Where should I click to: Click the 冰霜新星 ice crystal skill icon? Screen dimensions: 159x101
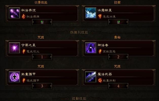tap(91, 13)
